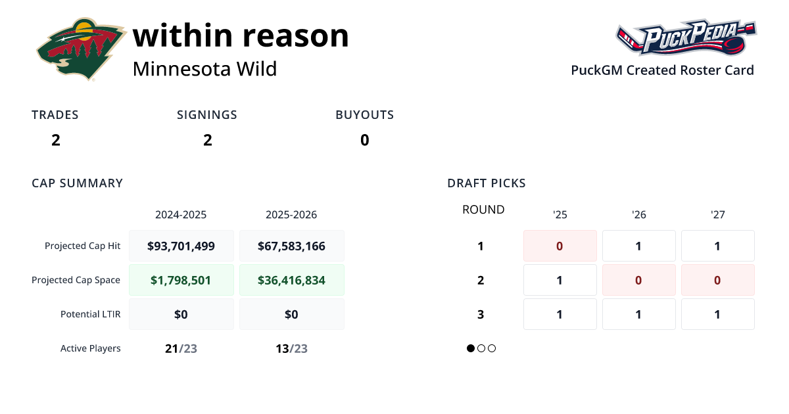Image resolution: width=789 pixels, height=414 pixels.
Task: Click the 2025 third-round pick cell
Action: tap(560, 315)
